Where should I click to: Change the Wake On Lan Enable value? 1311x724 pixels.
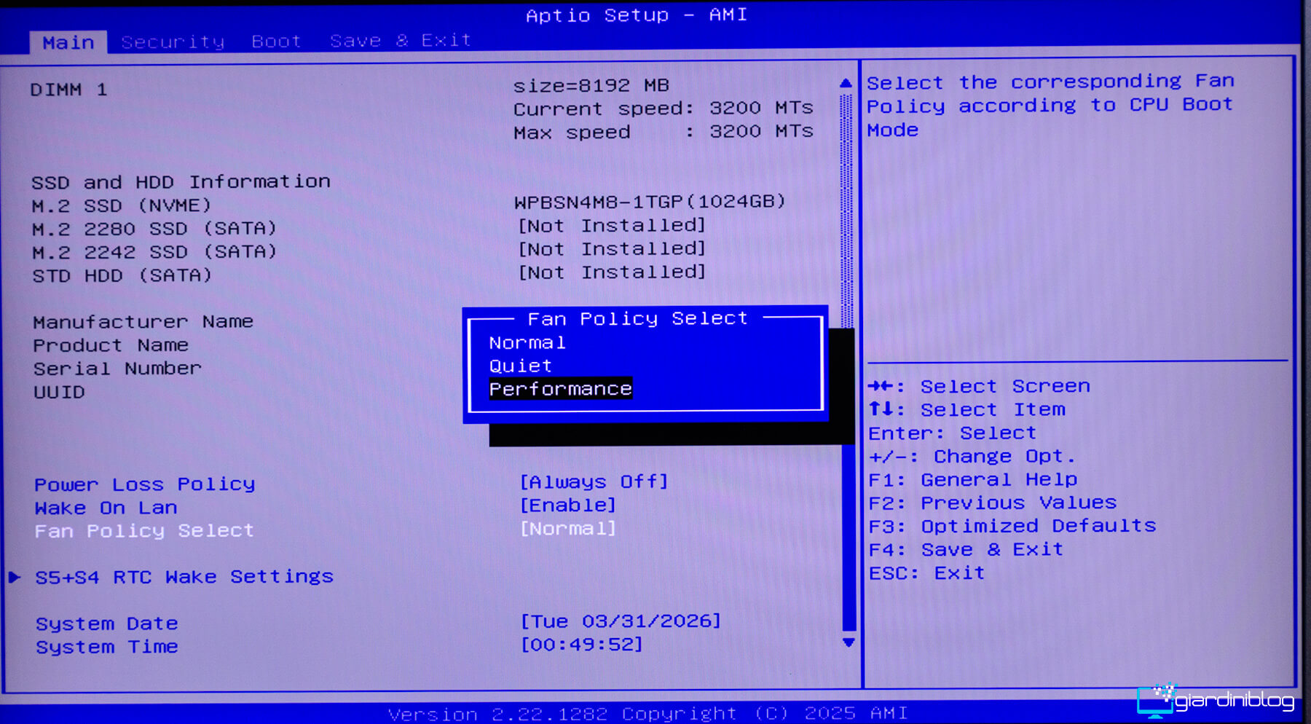(567, 505)
